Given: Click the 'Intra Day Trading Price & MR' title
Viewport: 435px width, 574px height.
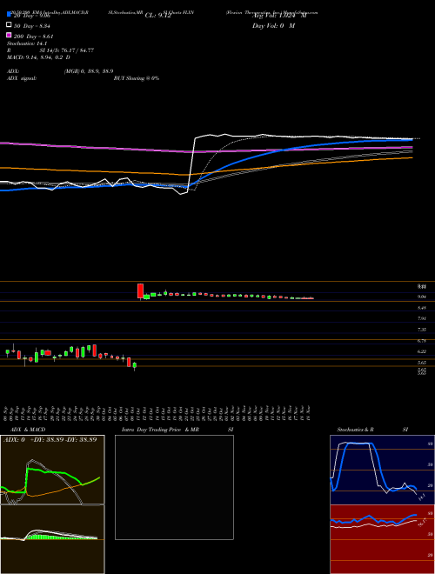Looking at the screenshot, I should pyautogui.click(x=160, y=430).
